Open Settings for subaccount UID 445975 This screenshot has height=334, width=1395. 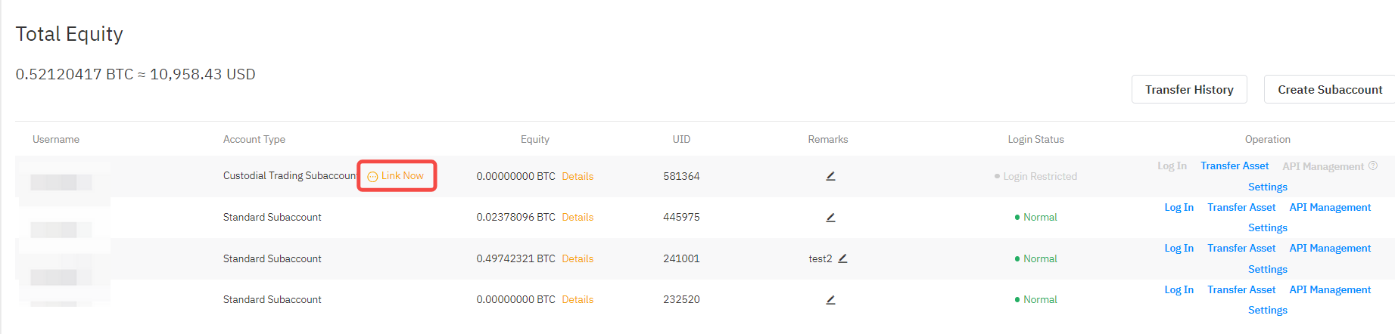click(x=1267, y=227)
